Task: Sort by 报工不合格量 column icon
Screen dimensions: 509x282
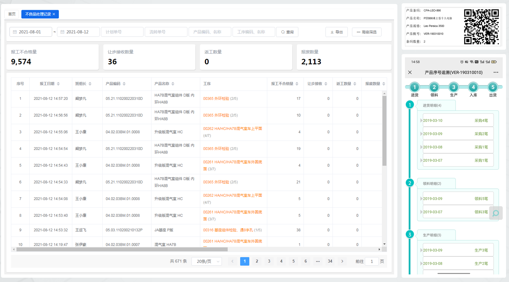Action: (x=297, y=84)
